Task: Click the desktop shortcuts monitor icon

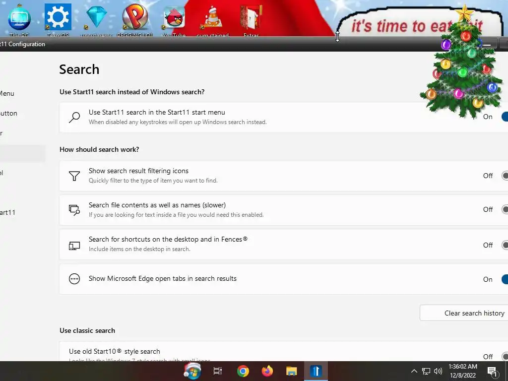Action: (x=74, y=246)
